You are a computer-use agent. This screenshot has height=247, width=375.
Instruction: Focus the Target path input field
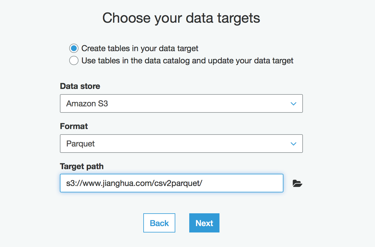(172, 183)
